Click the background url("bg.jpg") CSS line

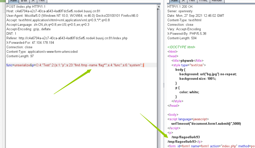click(x=208, y=74)
